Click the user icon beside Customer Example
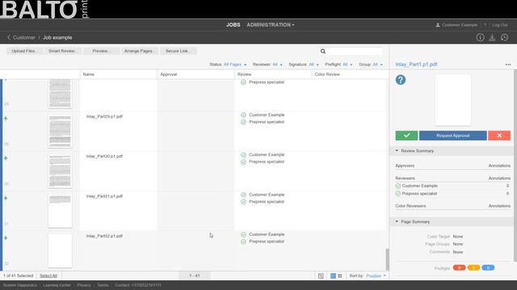 (x=438, y=25)
